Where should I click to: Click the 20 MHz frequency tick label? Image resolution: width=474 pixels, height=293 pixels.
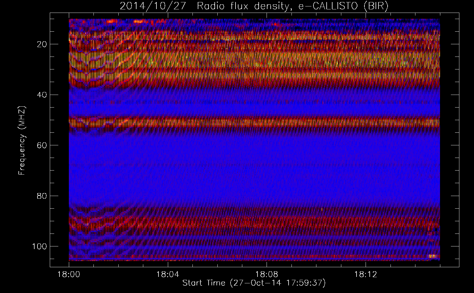(x=42, y=44)
